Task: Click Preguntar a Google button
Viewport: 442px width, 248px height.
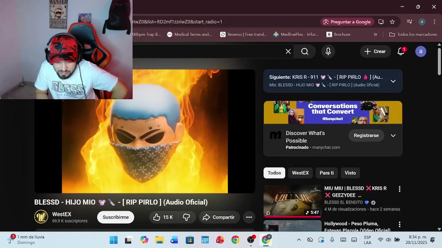Action: click(x=347, y=22)
